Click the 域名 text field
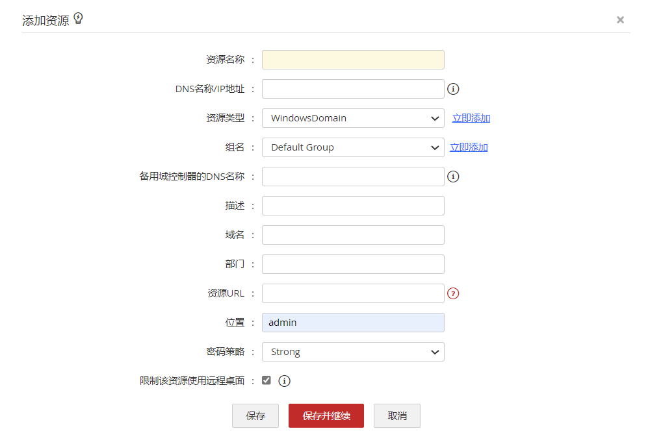Viewport: 650px width, 442px height. click(353, 235)
